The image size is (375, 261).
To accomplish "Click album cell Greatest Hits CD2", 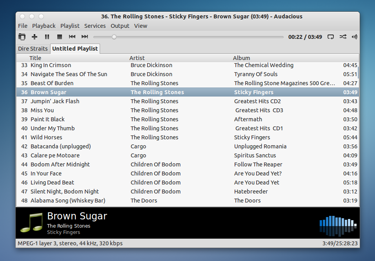I will (257, 101).
